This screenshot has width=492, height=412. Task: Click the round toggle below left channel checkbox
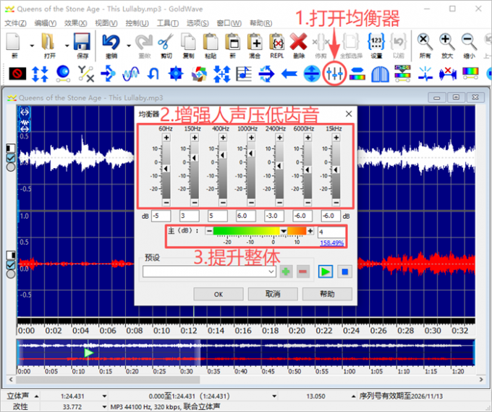[x=11, y=167]
